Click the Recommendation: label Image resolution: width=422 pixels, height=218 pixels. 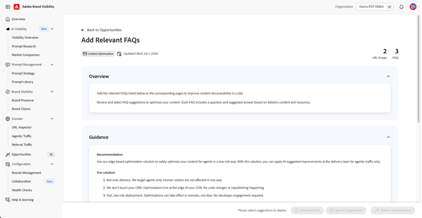pos(110,155)
